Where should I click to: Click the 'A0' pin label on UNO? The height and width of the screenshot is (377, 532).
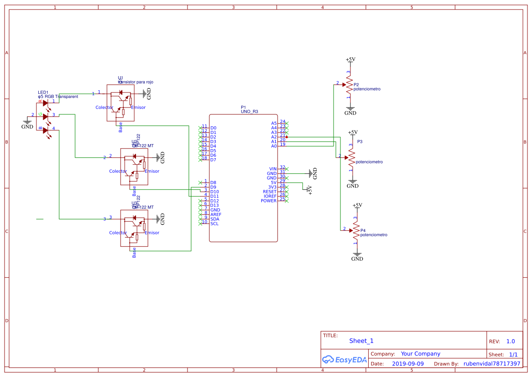coord(274,146)
